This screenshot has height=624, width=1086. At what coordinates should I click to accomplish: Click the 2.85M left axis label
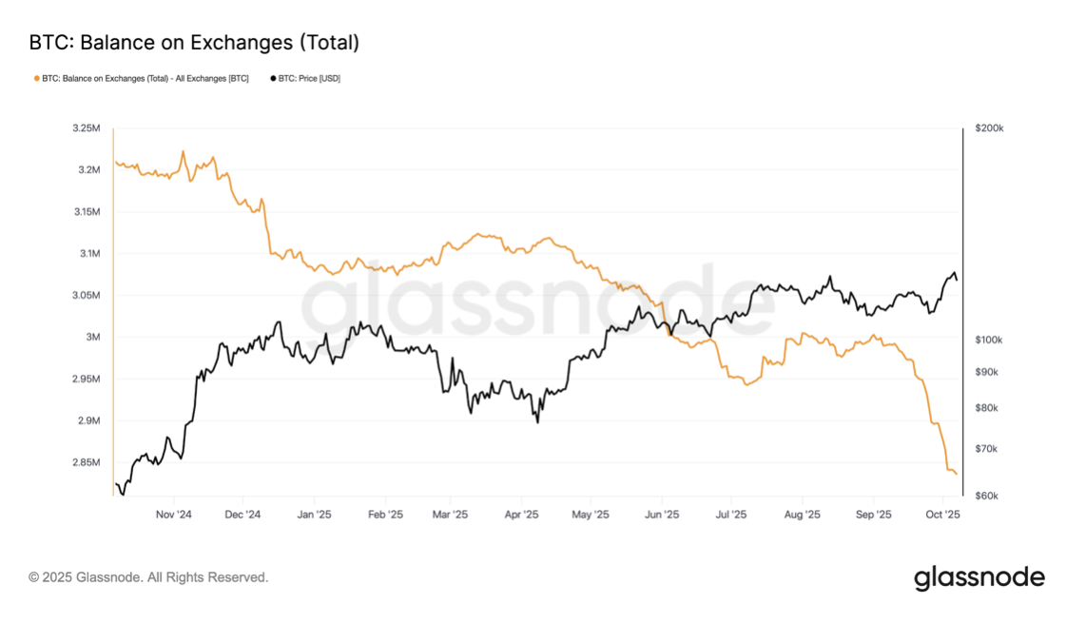pyautogui.click(x=86, y=463)
